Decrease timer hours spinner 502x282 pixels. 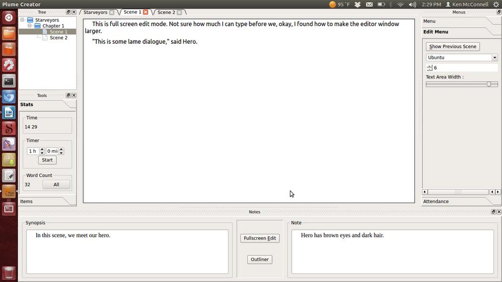click(42, 153)
